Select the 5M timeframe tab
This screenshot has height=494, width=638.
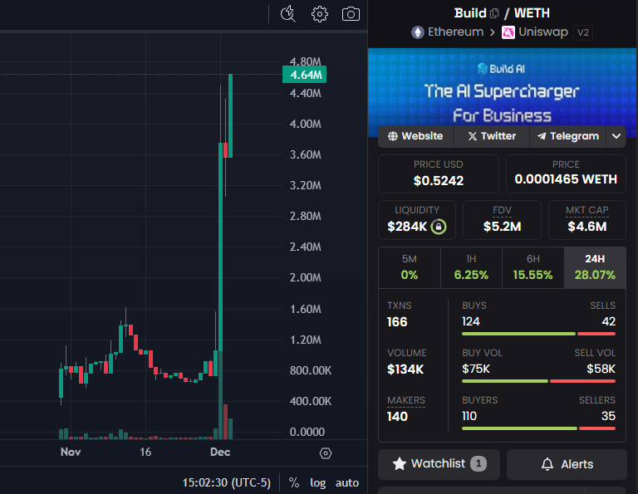point(410,267)
